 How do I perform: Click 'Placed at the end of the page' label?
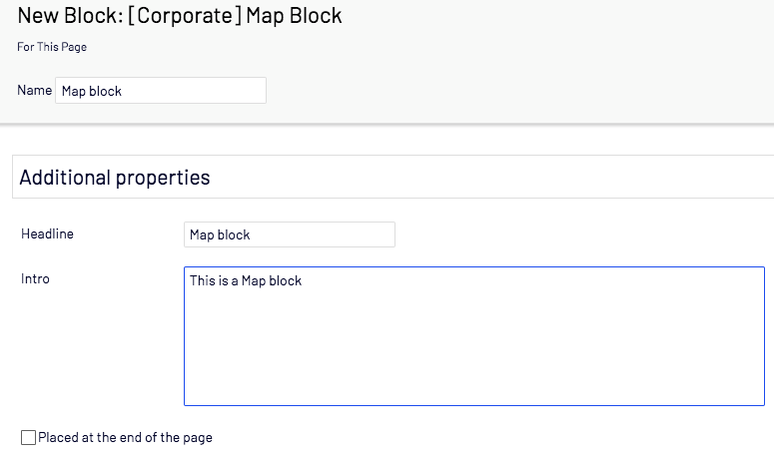click(x=126, y=437)
